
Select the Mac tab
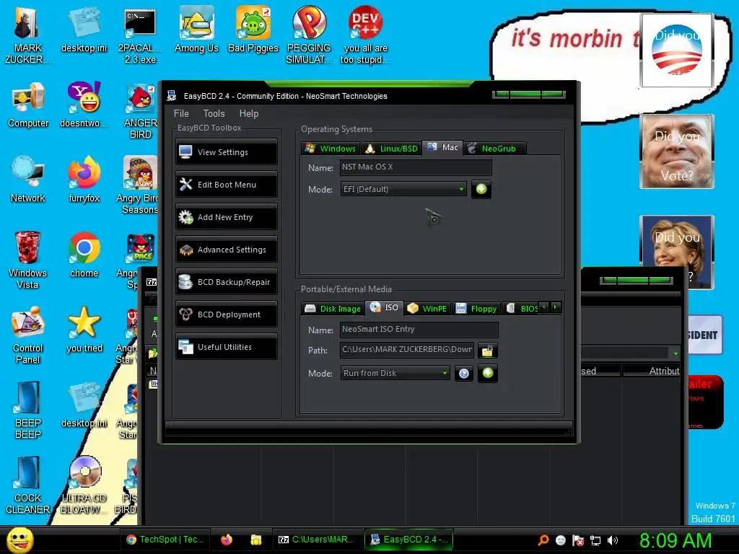click(442, 147)
